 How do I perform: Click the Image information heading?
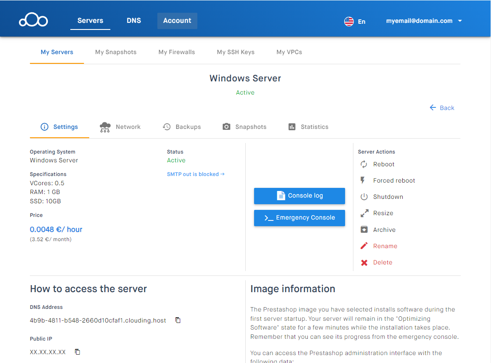[293, 289]
